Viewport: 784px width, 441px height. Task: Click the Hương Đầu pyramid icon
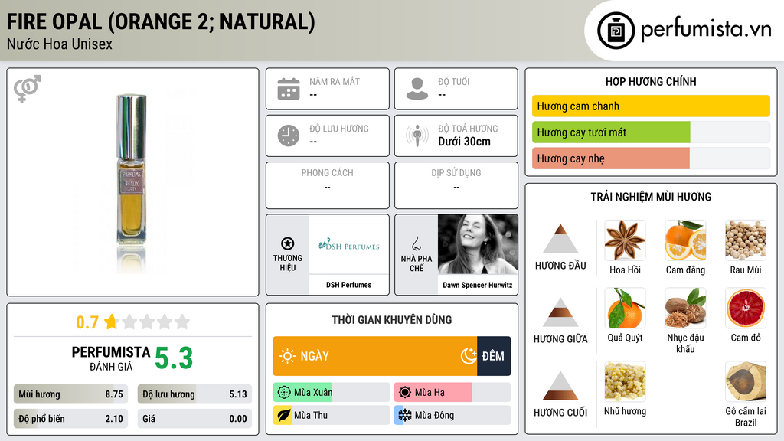(560, 239)
